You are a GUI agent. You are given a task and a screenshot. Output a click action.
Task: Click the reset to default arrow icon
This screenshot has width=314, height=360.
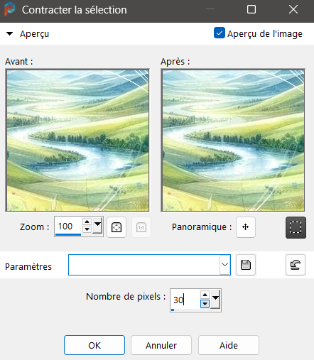tap(296, 265)
